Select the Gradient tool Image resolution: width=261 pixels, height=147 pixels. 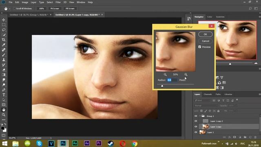coord(4,75)
